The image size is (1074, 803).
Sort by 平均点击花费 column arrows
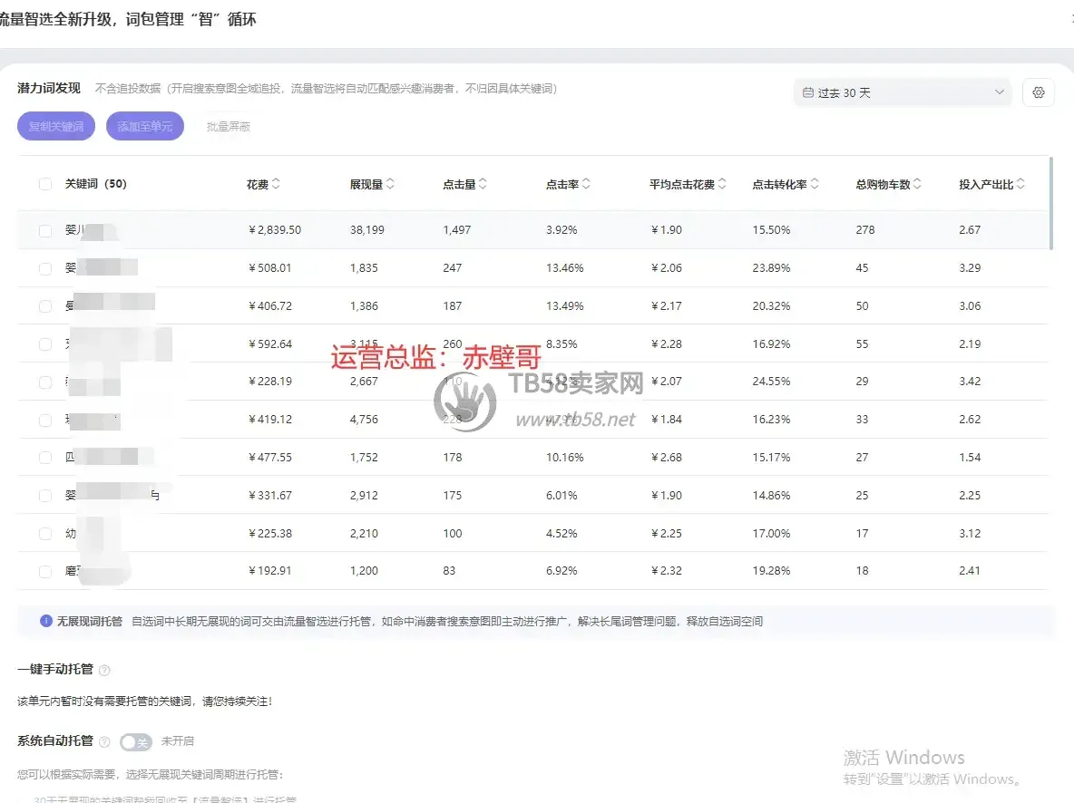point(722,183)
